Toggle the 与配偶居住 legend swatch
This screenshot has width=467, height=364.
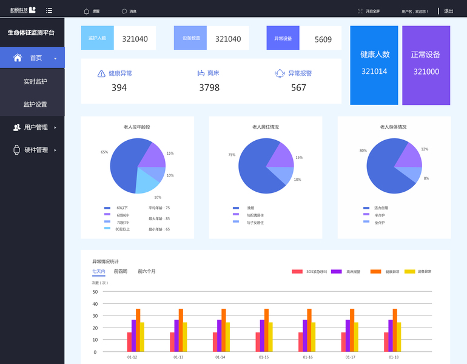[x=236, y=214]
